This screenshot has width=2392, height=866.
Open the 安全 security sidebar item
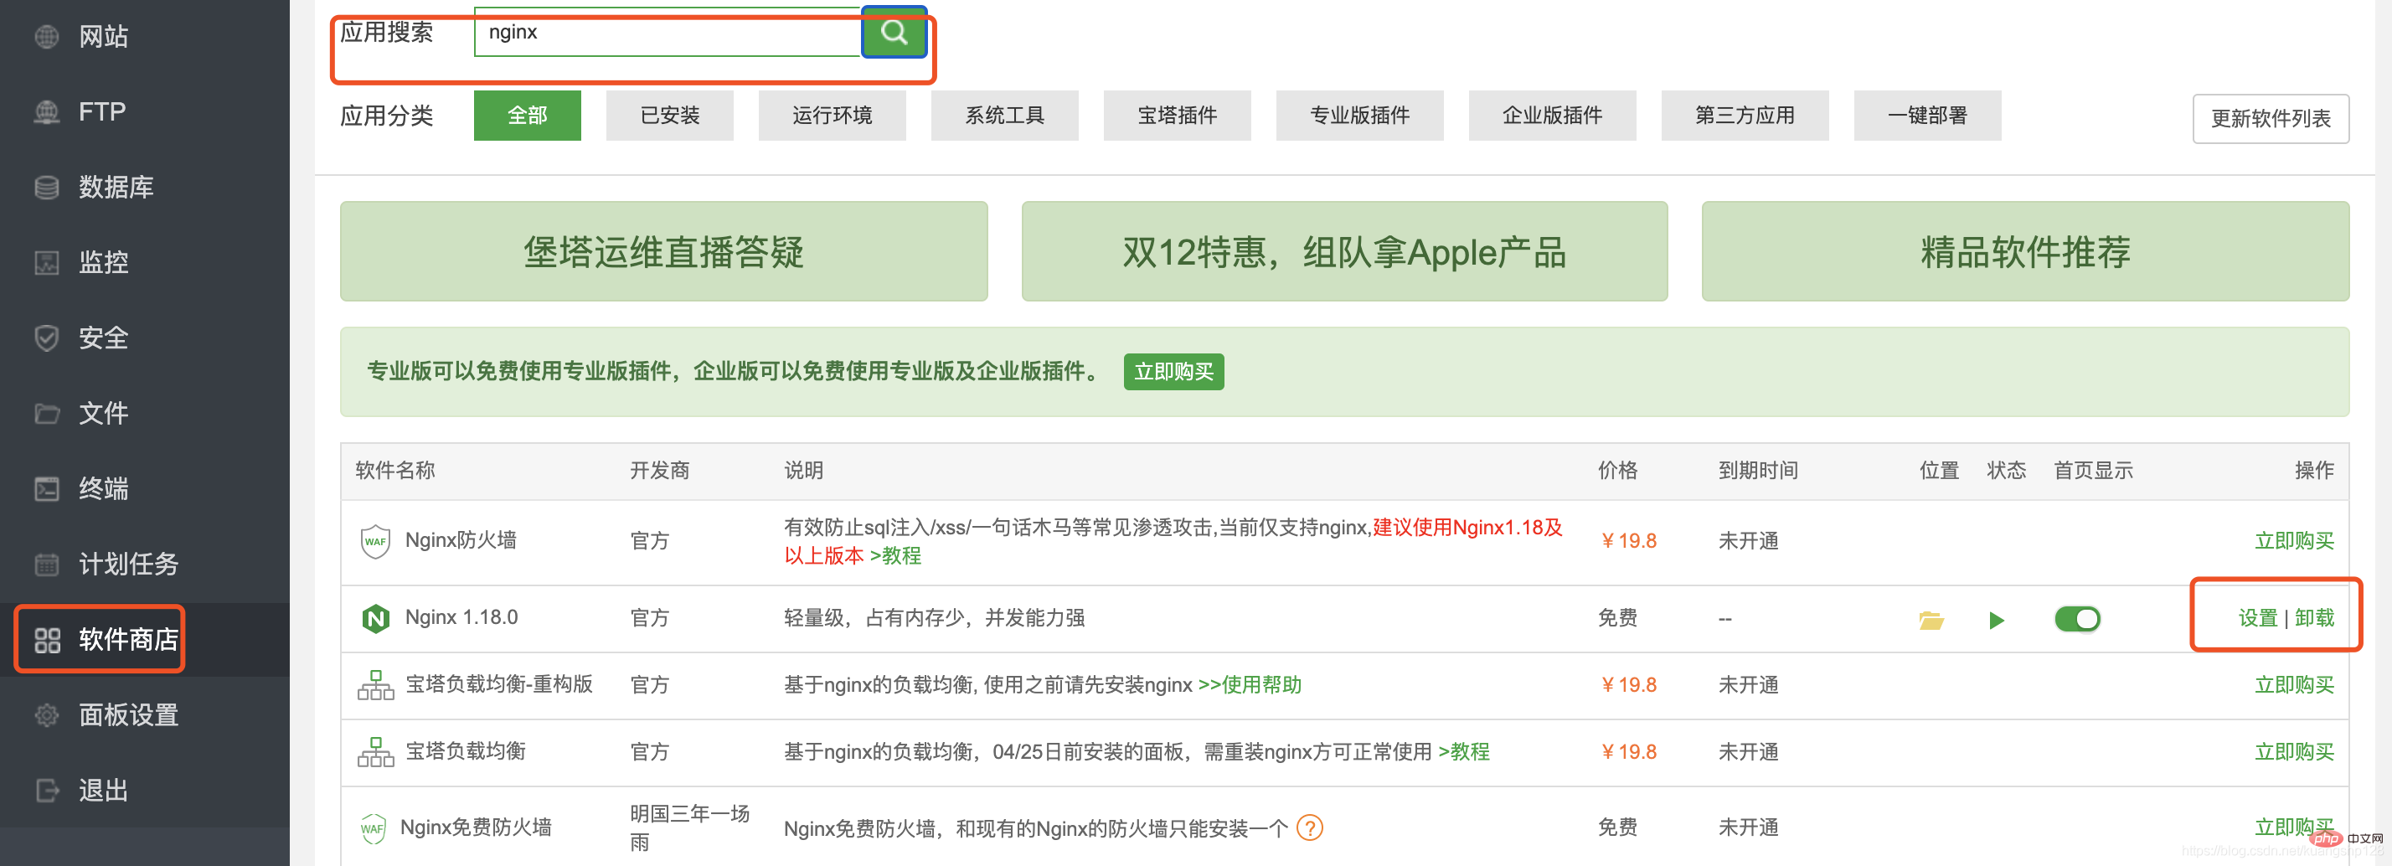tap(104, 337)
